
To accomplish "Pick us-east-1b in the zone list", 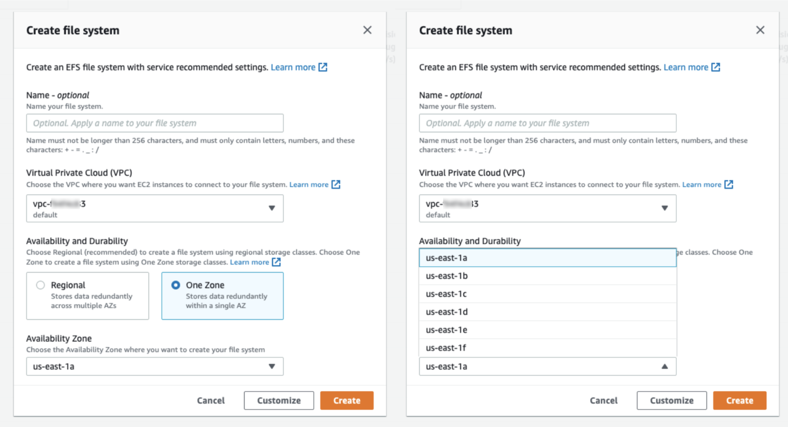I will 446,276.
